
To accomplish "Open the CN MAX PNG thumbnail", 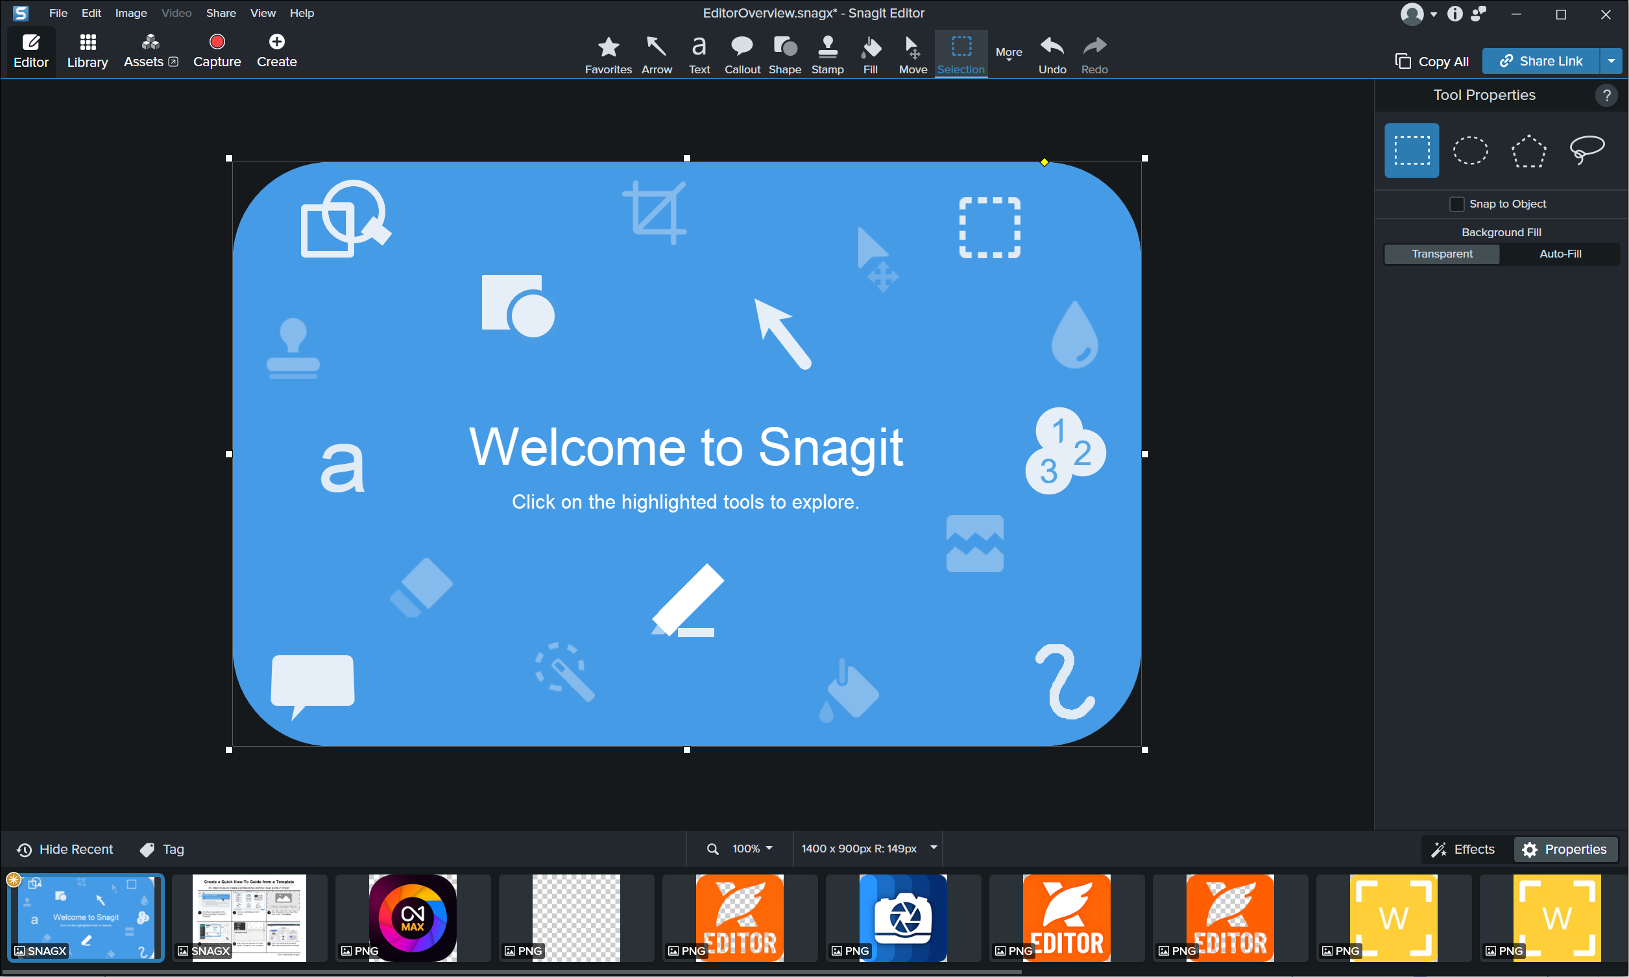I will point(412,918).
